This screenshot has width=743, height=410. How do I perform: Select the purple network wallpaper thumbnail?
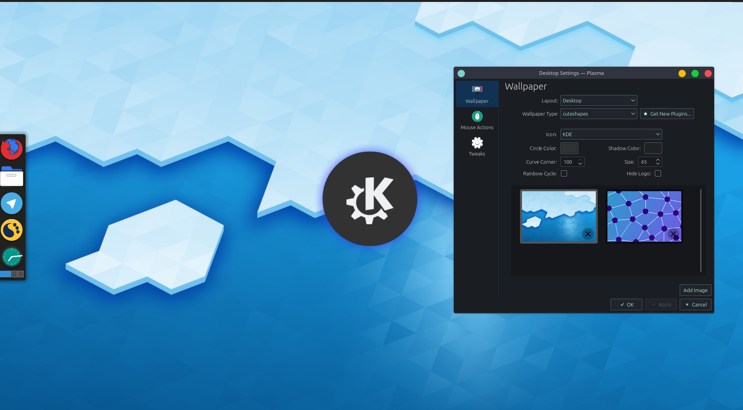(644, 216)
